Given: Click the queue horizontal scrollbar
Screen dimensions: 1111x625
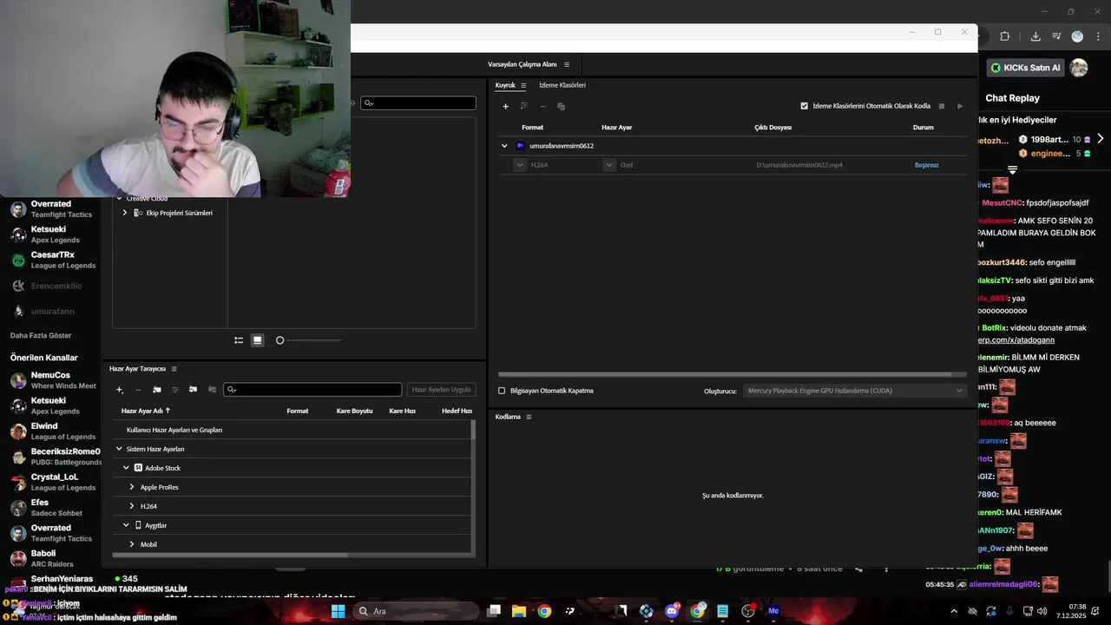Looking at the screenshot, I should 725,375.
